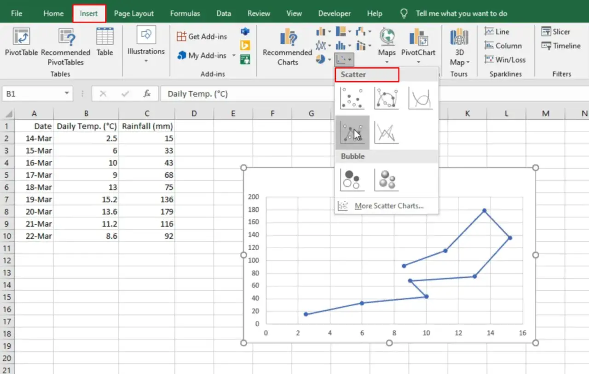Viewport: 589px width, 374px height.
Task: Click the Insert Statistic Chart icon
Action: tap(341, 45)
